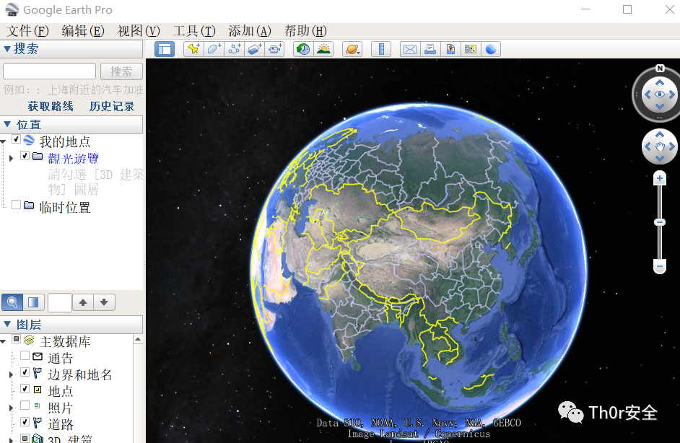Screen dimensions: 680x443
Task: Open the 编辑(E) menu
Action: coord(83,31)
